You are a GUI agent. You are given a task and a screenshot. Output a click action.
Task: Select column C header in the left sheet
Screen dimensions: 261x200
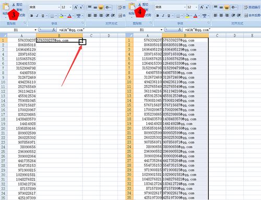[91, 35]
